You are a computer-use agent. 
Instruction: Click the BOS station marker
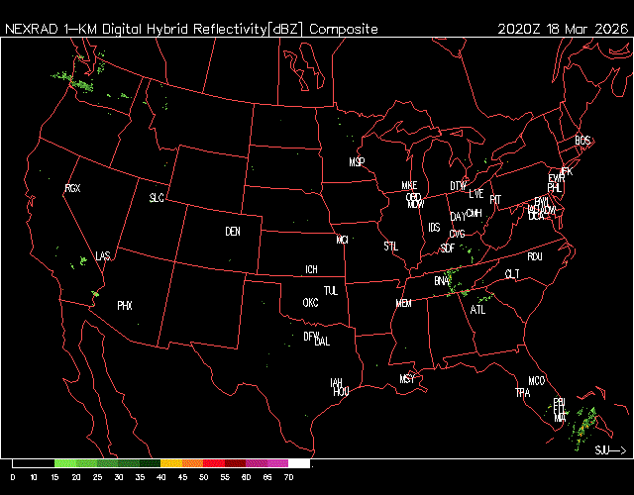pyautogui.click(x=582, y=142)
